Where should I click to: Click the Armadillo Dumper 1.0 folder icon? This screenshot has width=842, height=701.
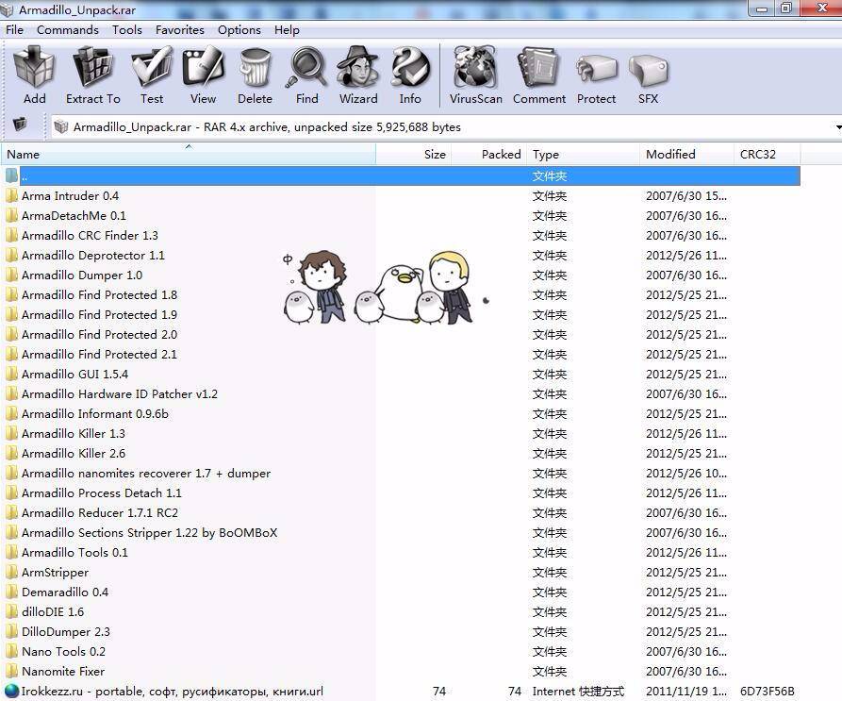[x=12, y=275]
